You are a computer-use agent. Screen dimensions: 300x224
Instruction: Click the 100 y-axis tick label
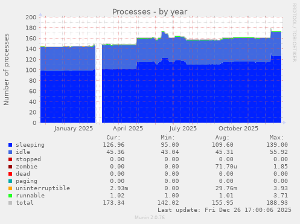point(31,70)
